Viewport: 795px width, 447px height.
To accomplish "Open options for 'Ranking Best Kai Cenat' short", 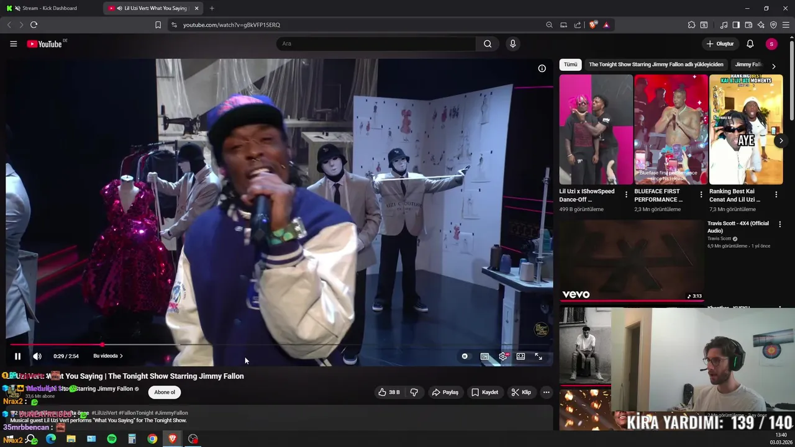I will pyautogui.click(x=776, y=195).
